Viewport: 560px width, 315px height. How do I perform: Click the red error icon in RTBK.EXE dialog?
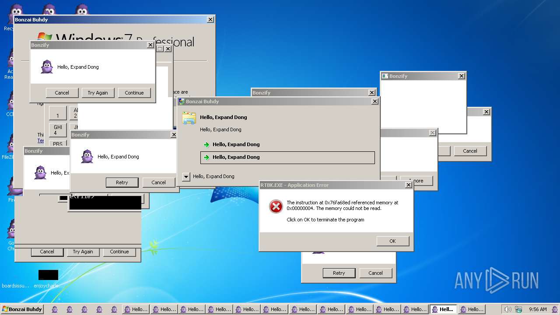276,206
